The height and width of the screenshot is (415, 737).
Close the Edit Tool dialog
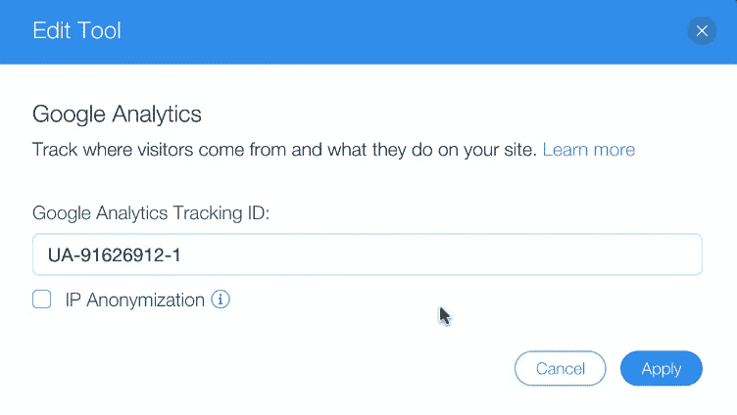point(702,31)
